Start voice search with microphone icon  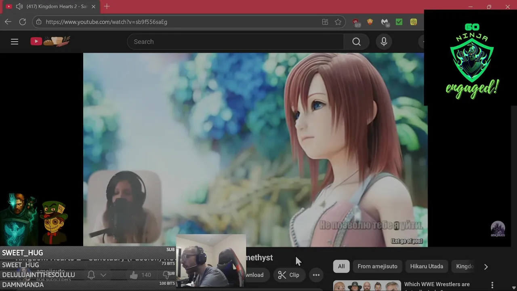tap(384, 42)
